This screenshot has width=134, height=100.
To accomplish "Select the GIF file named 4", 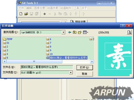I will 6,54.
